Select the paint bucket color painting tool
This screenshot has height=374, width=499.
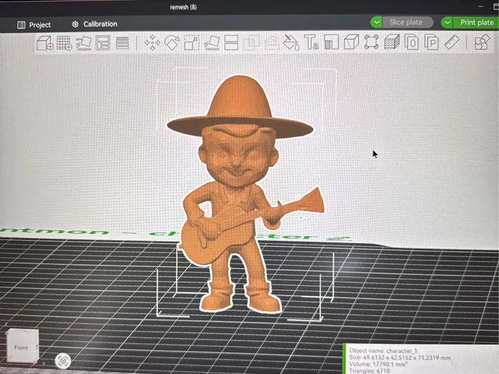pos(291,42)
